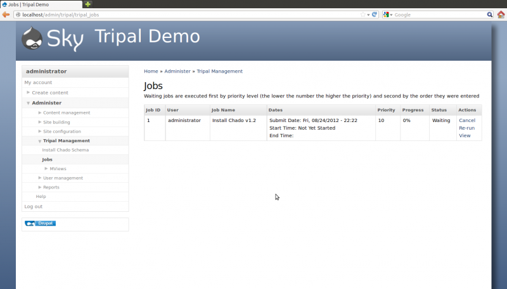Open the Site configuration menu link

point(62,132)
